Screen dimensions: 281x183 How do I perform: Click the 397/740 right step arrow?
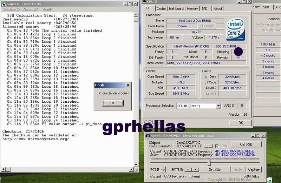pos(195,169)
